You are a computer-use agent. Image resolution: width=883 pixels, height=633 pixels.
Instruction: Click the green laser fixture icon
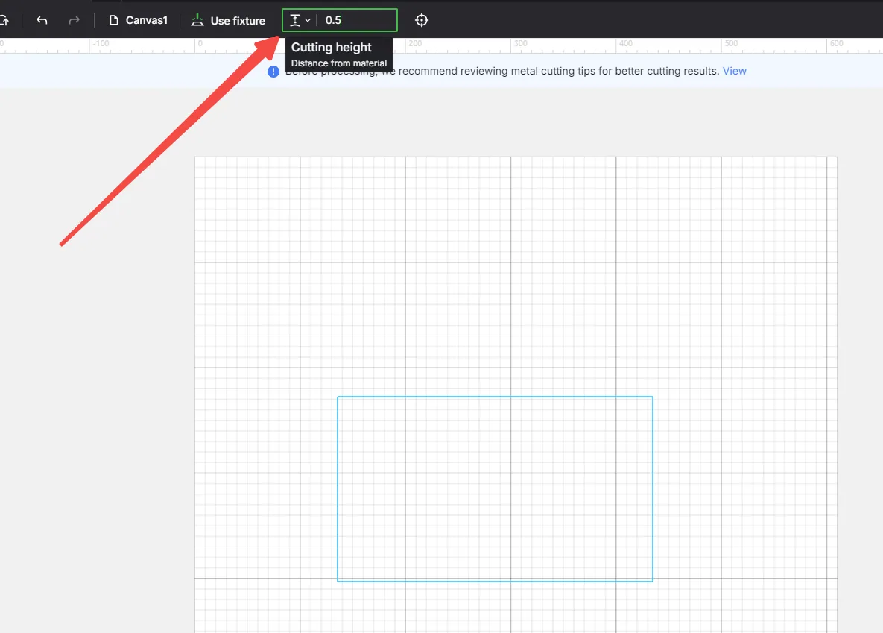click(197, 20)
